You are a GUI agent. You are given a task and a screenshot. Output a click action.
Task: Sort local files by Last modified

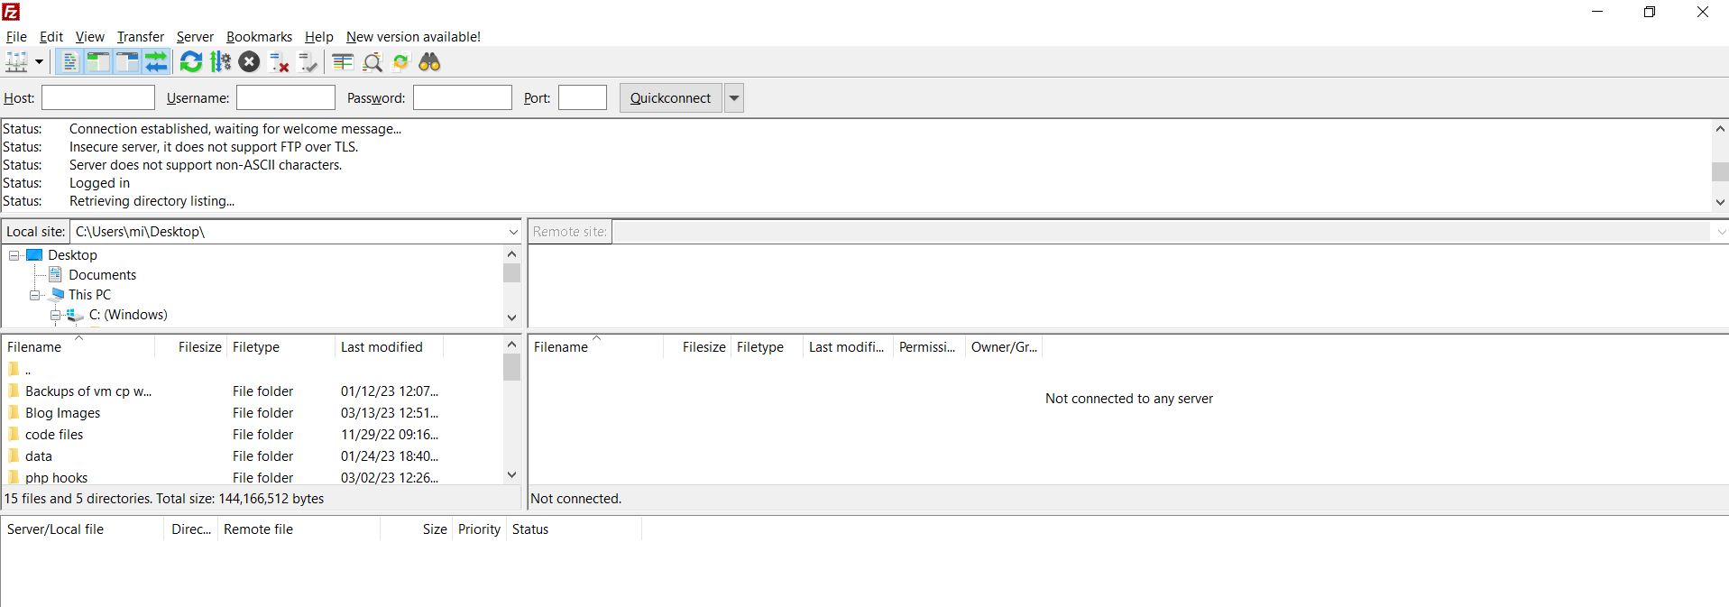point(382,347)
